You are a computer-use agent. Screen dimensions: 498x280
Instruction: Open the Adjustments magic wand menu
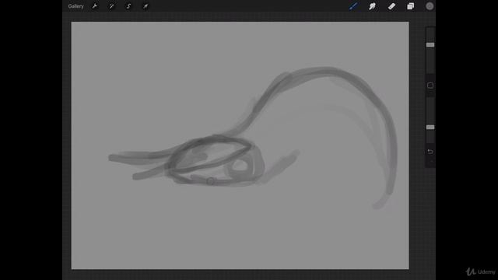coord(111,6)
